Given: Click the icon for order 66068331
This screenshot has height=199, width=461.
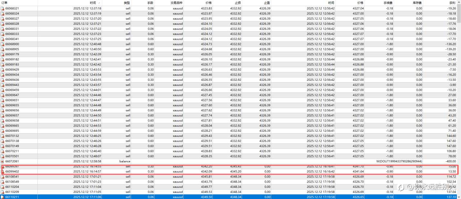Looking at the screenshot, I should click(3, 29).
